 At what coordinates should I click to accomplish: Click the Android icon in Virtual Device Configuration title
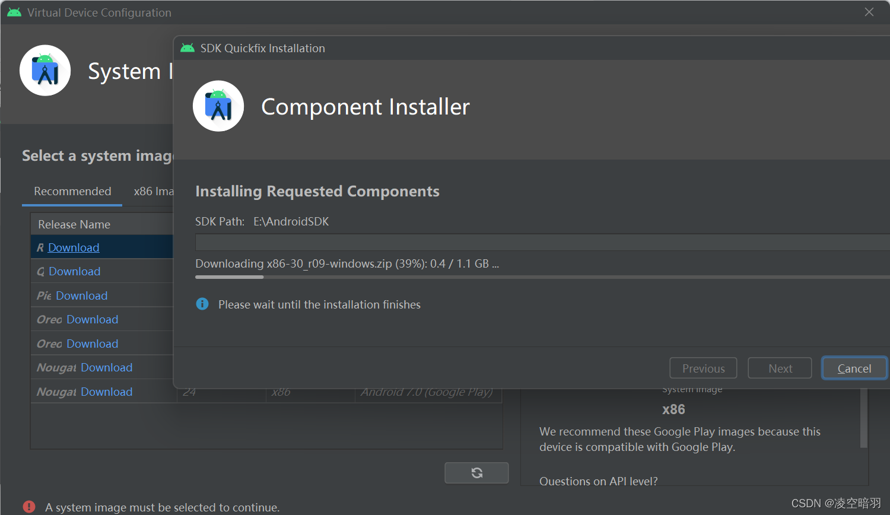coord(14,12)
